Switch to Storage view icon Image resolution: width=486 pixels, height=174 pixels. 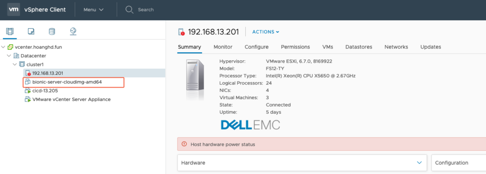click(52, 31)
